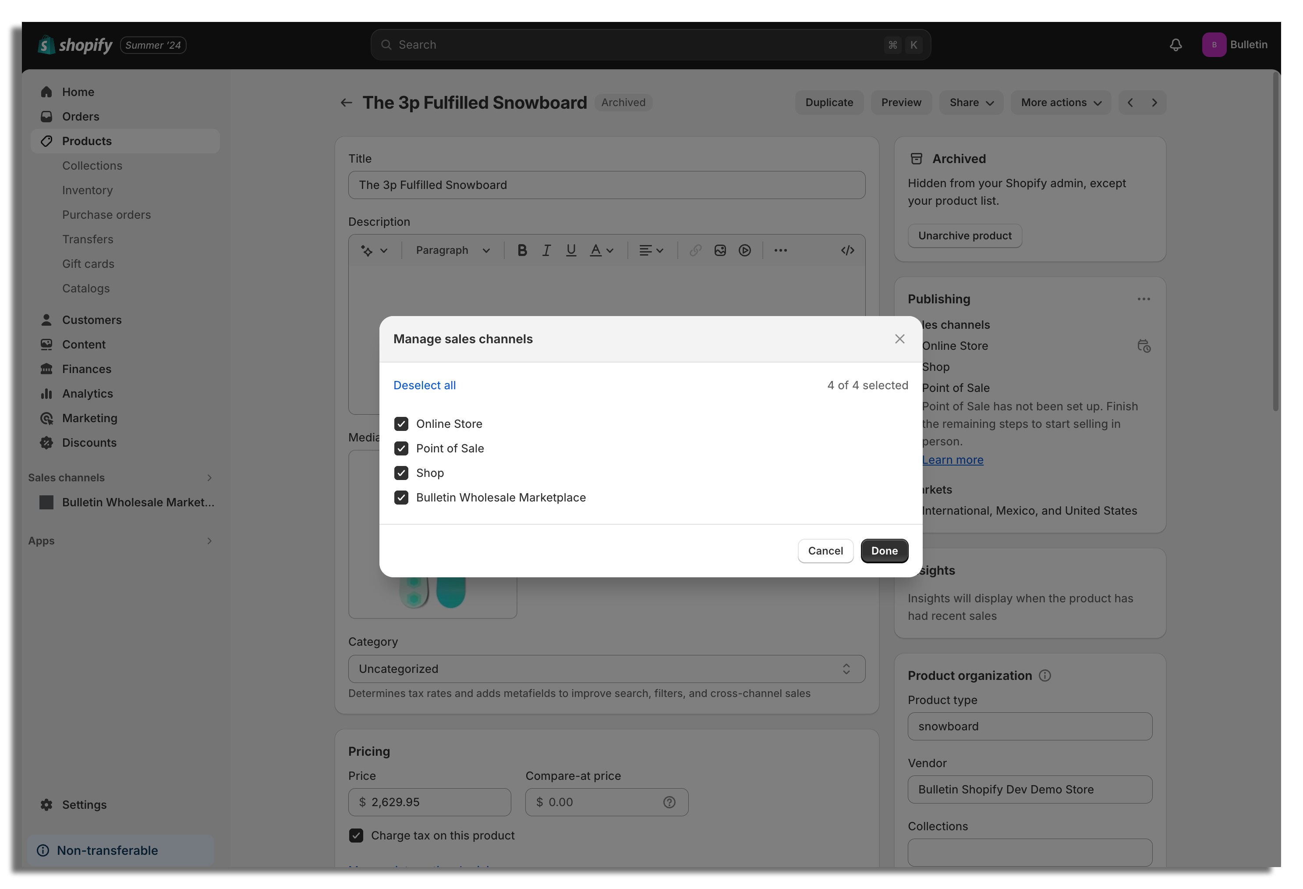
Task: Uncheck the Online Store checkbox
Action: coord(401,423)
